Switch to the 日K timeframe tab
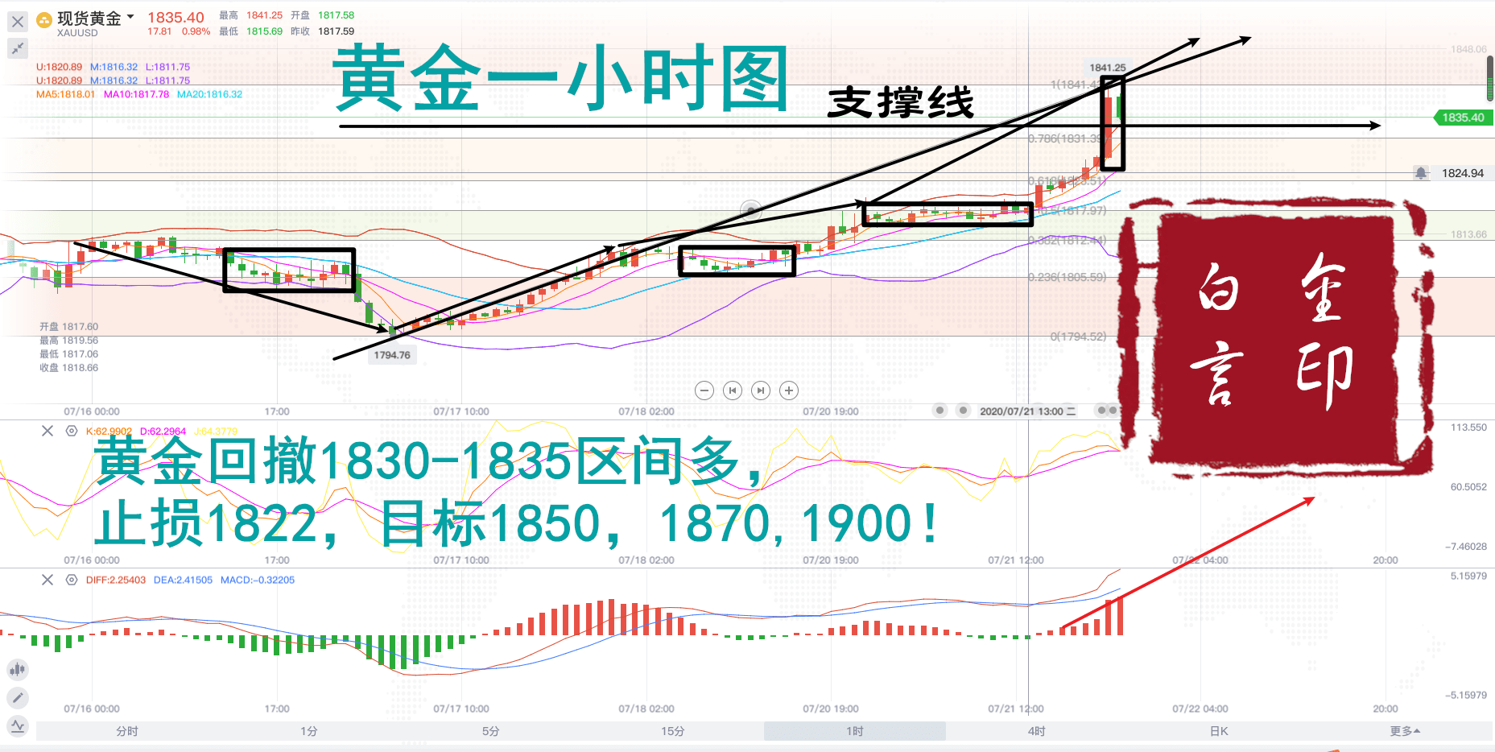This screenshot has height=752, width=1495. coord(1219,731)
